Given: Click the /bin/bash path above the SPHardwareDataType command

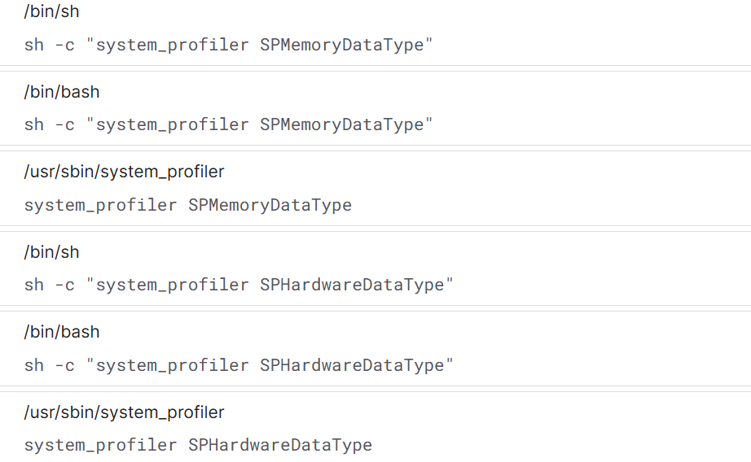Looking at the screenshot, I should pyautogui.click(x=62, y=332).
